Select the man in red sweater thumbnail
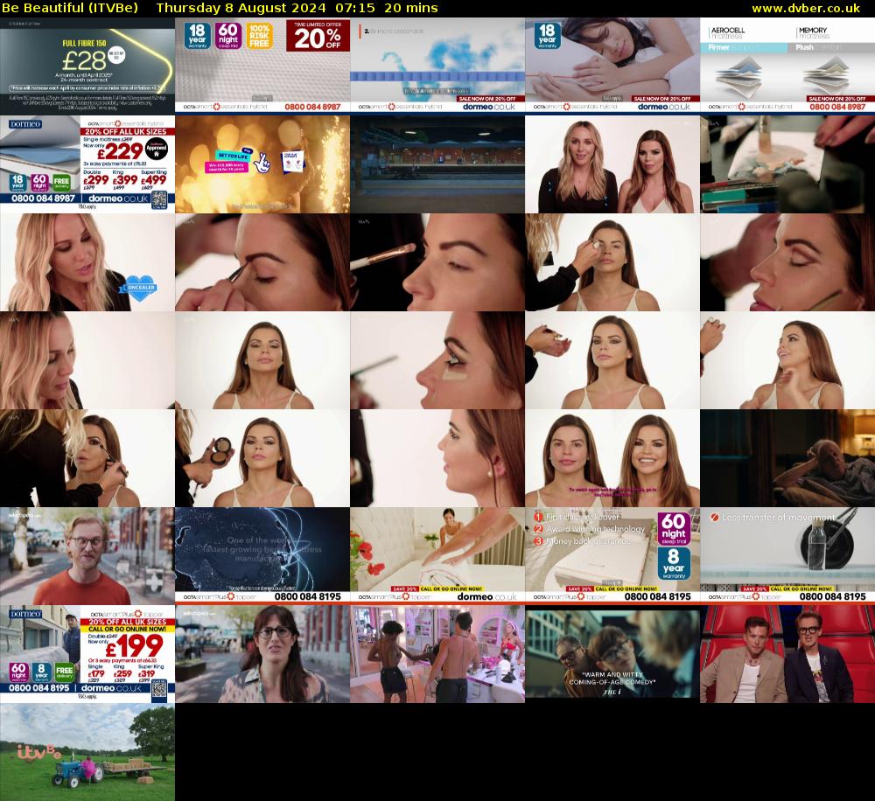 coord(87,555)
